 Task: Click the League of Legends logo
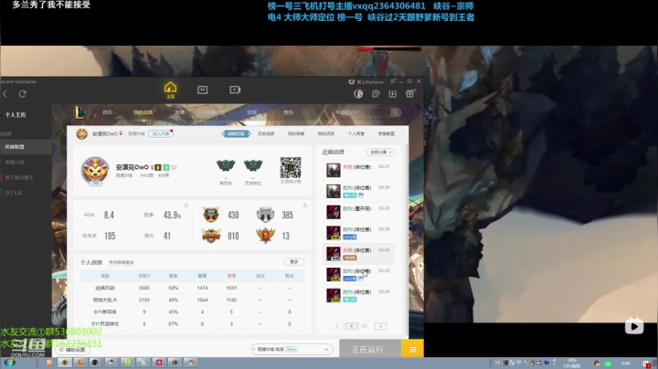pyautogui.click(x=79, y=112)
